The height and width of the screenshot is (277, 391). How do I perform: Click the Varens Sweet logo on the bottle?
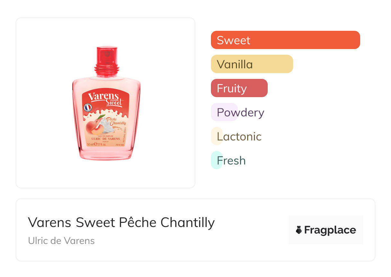click(x=105, y=99)
